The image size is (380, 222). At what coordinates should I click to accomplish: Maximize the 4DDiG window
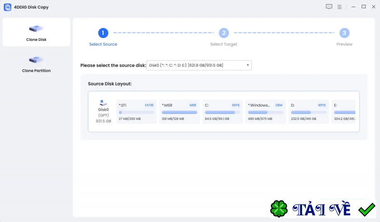(363, 7)
